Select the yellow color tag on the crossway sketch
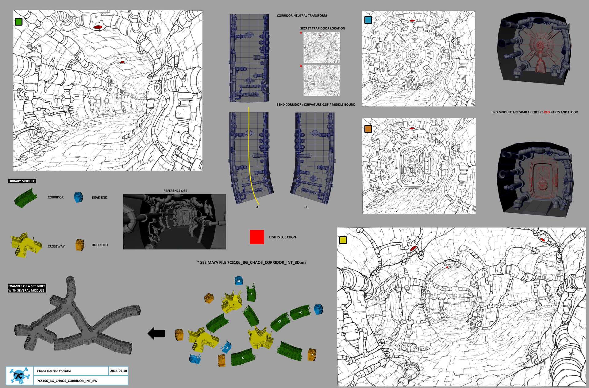This screenshot has width=589, height=388. click(x=343, y=240)
